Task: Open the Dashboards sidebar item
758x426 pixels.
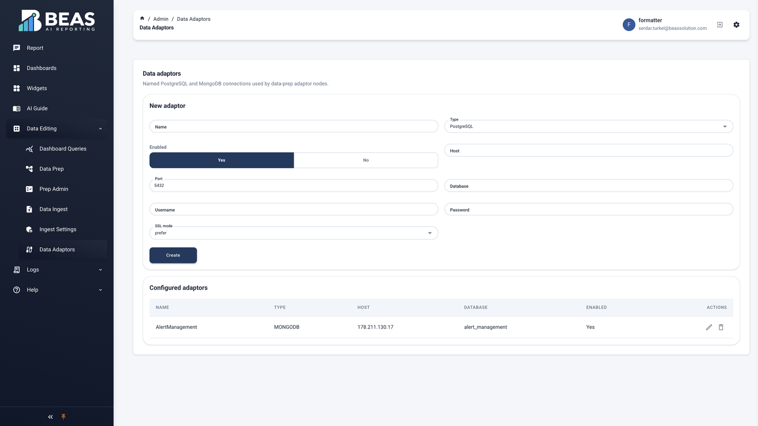Action: (x=57, y=68)
